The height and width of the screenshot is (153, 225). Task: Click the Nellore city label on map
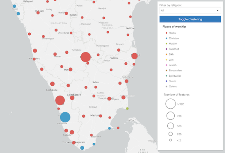[130, 28]
